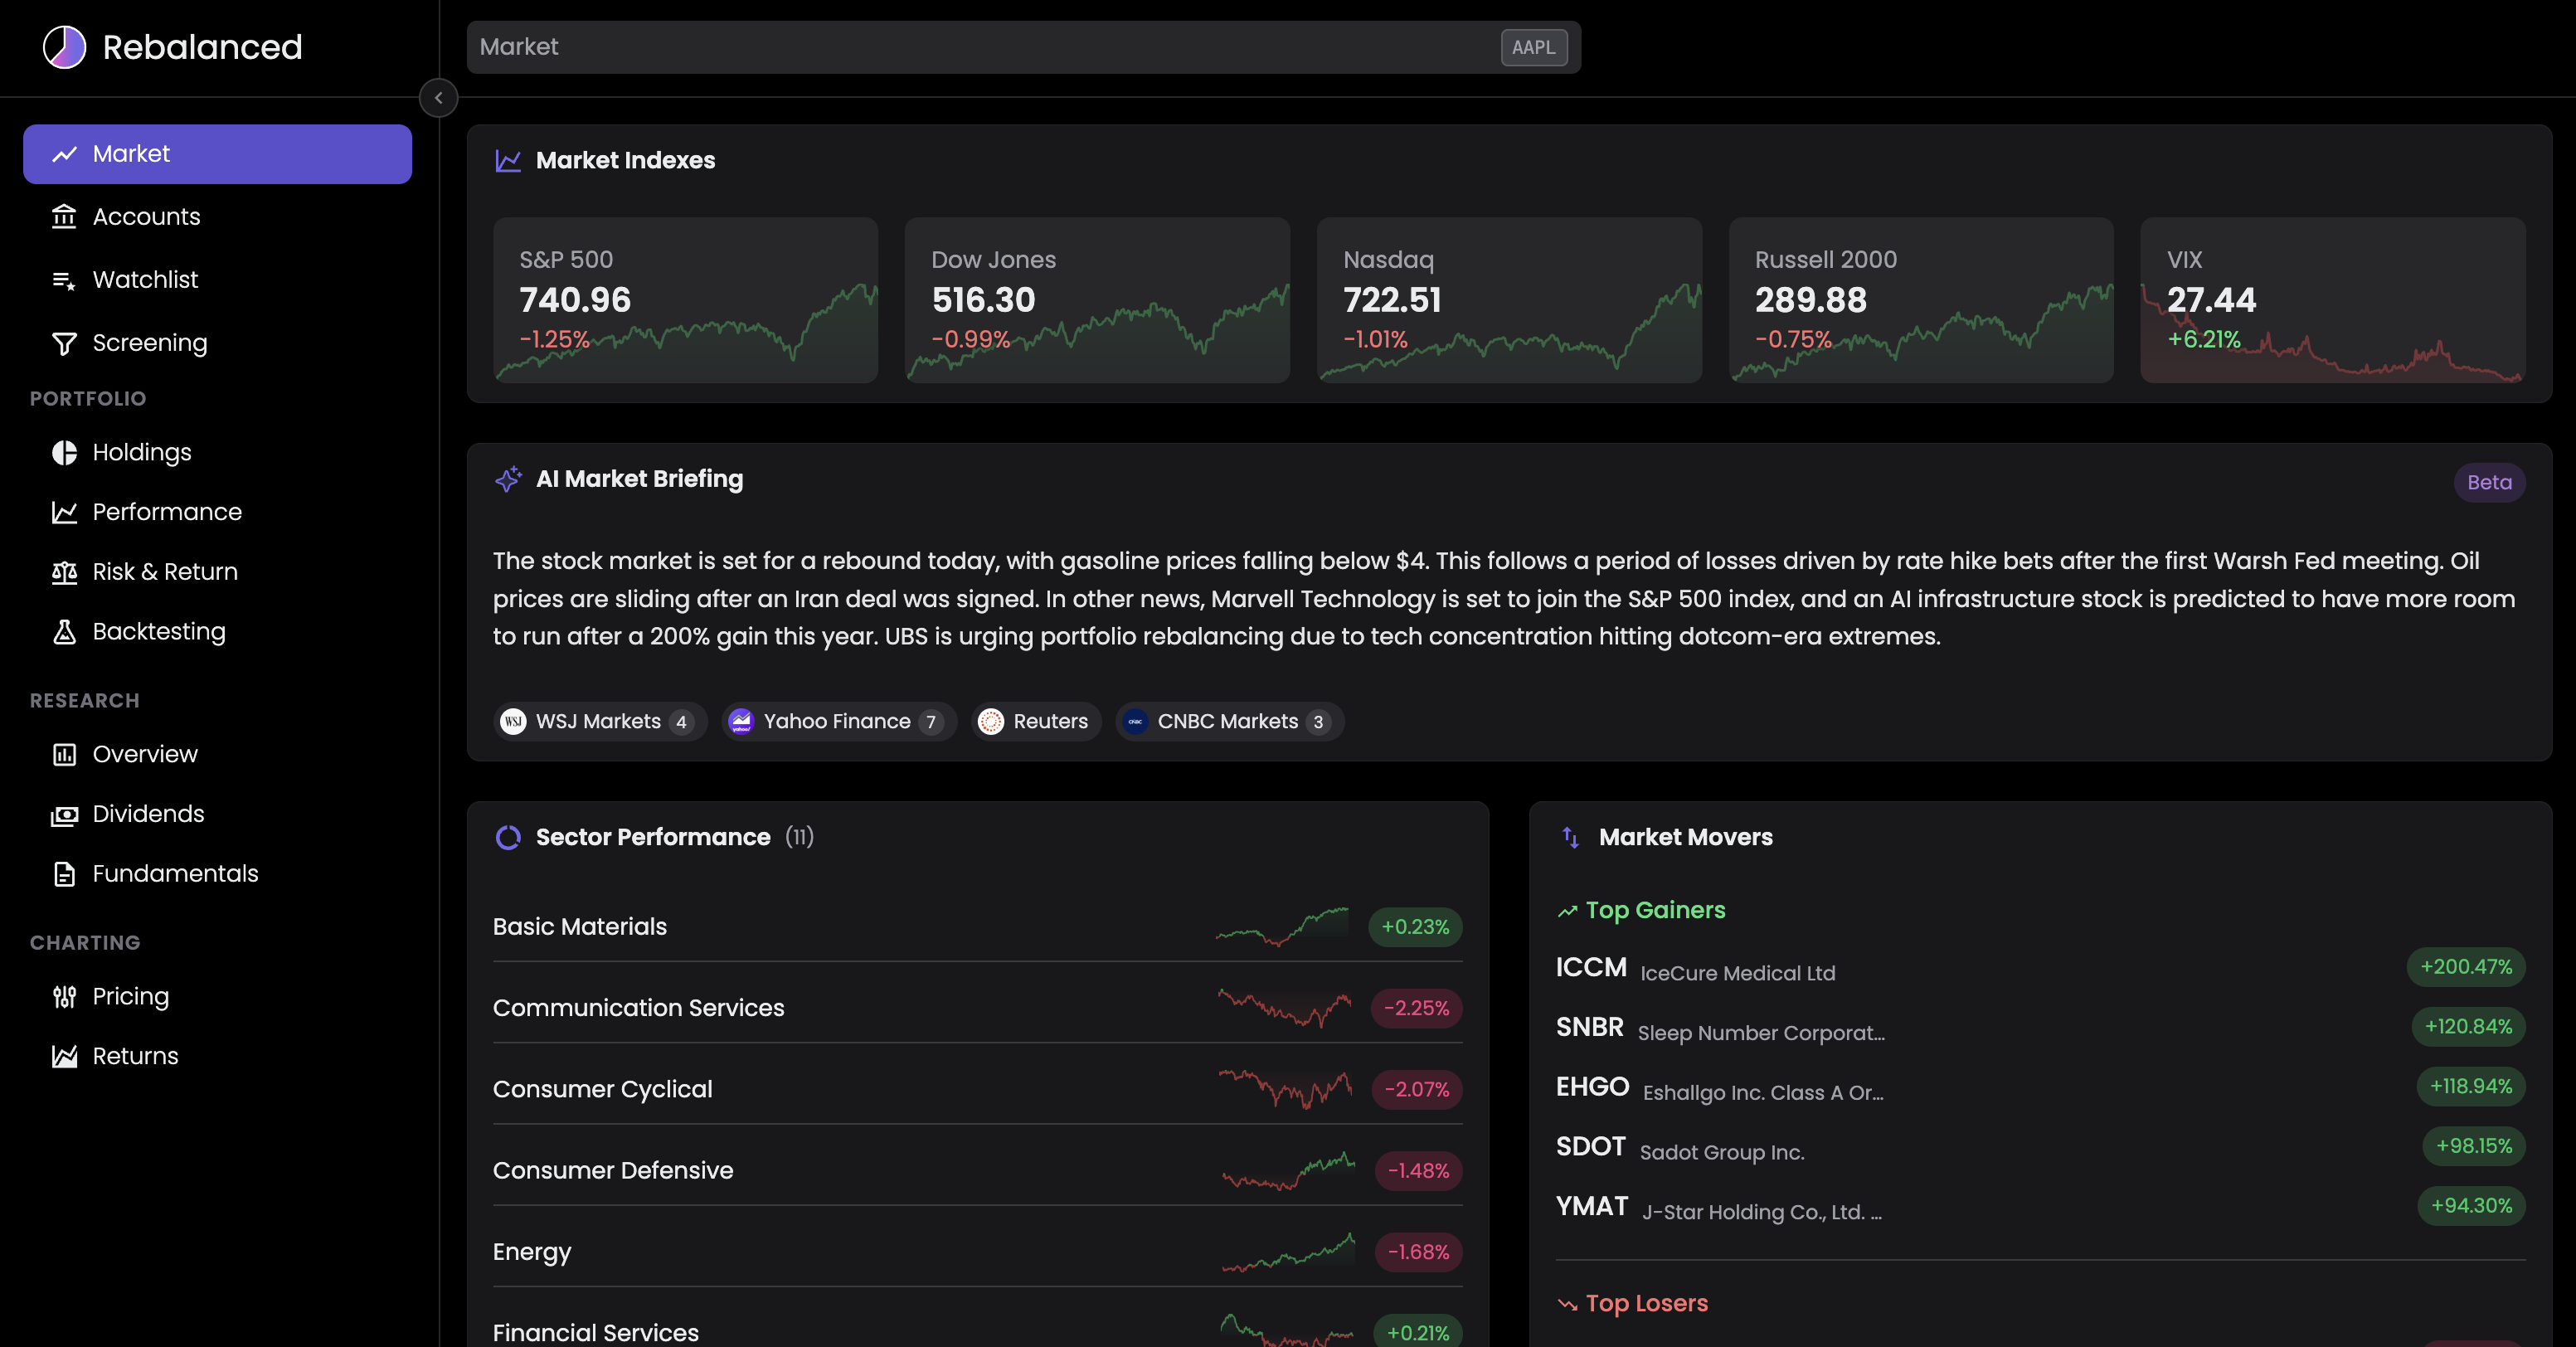Click the Basic Materials sparkline chart
The image size is (2576, 1347).
tap(1283, 927)
